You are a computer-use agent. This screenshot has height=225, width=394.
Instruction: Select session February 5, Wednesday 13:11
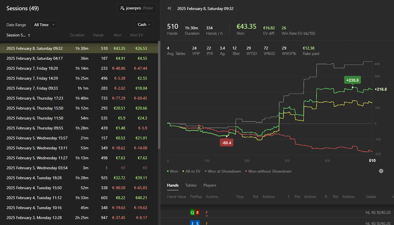pos(79,148)
